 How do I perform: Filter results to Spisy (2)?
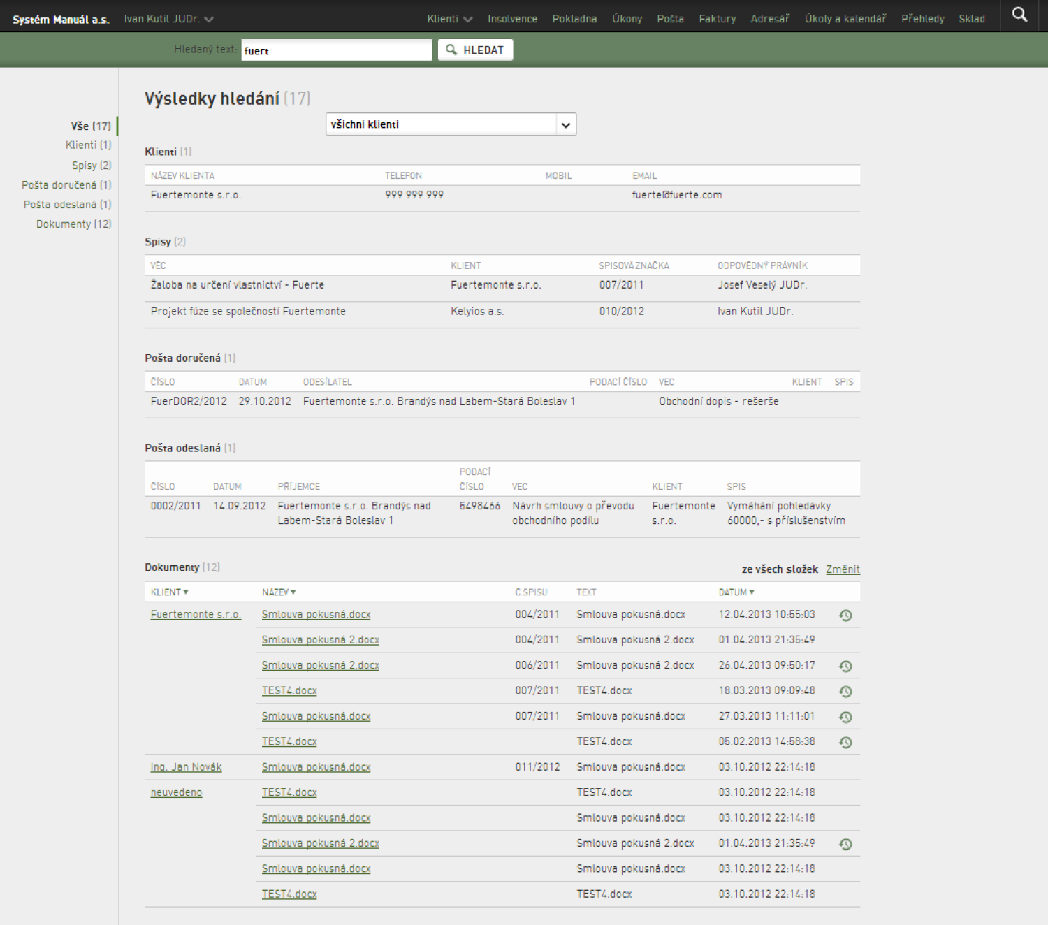pyautogui.click(x=92, y=166)
